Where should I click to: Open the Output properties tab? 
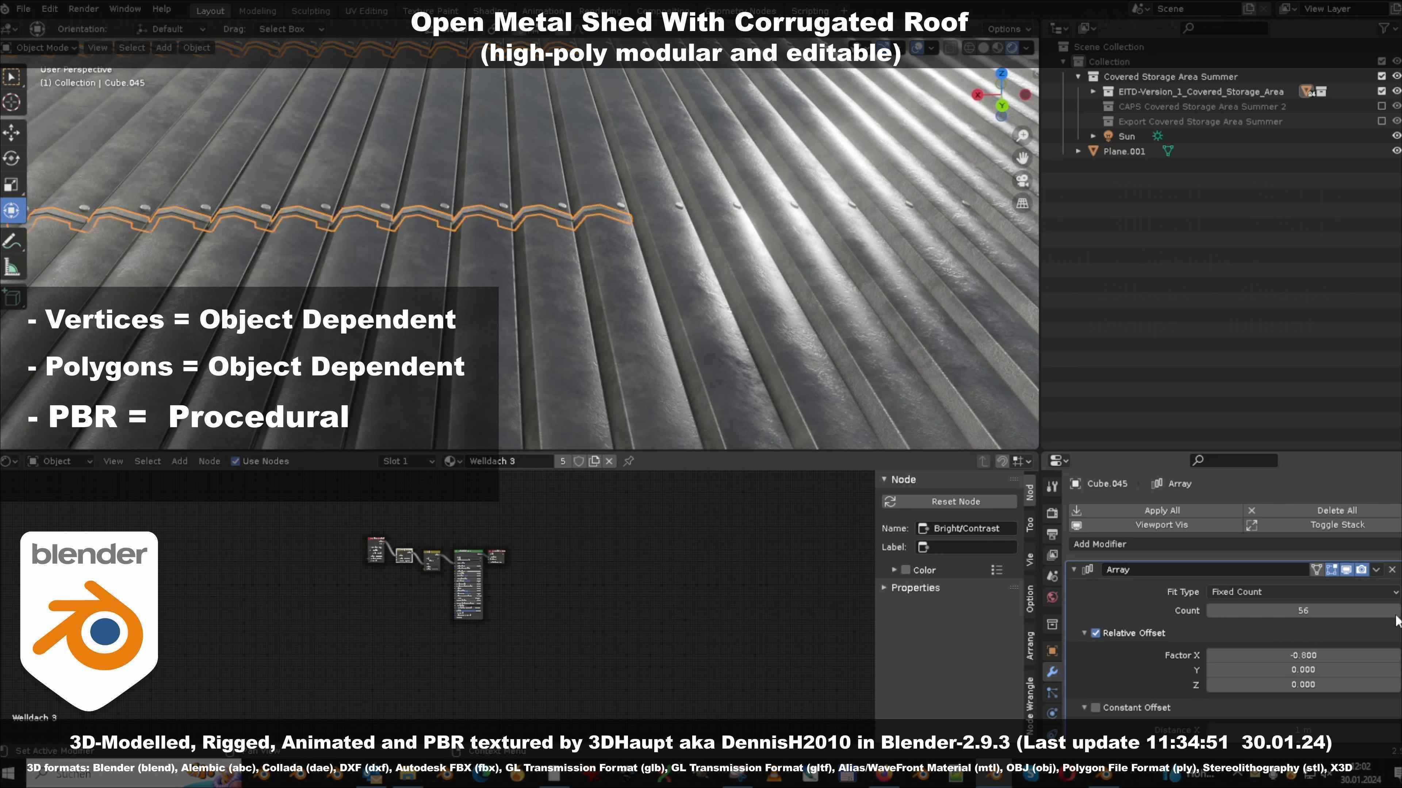[1052, 534]
